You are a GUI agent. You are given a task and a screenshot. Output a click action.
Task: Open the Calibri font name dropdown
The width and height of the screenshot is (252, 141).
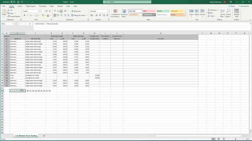tap(38, 11)
